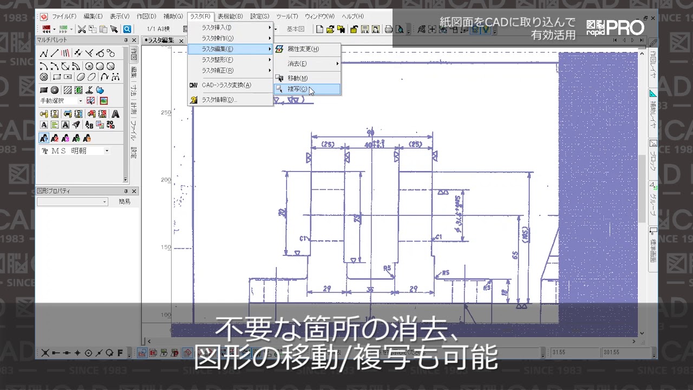Click the coordinate field showing 31.55
Viewport: 693px width, 390px height.
[x=574, y=352]
